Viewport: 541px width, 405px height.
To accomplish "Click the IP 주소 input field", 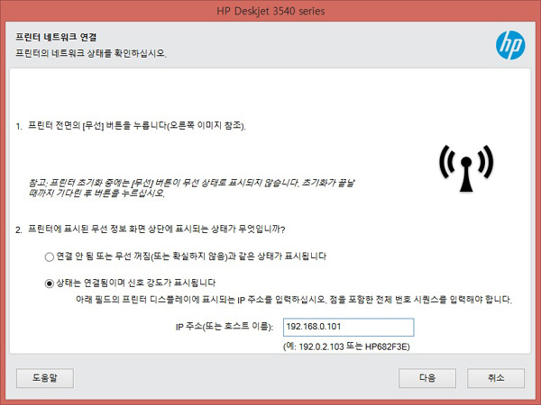I will pos(348,327).
